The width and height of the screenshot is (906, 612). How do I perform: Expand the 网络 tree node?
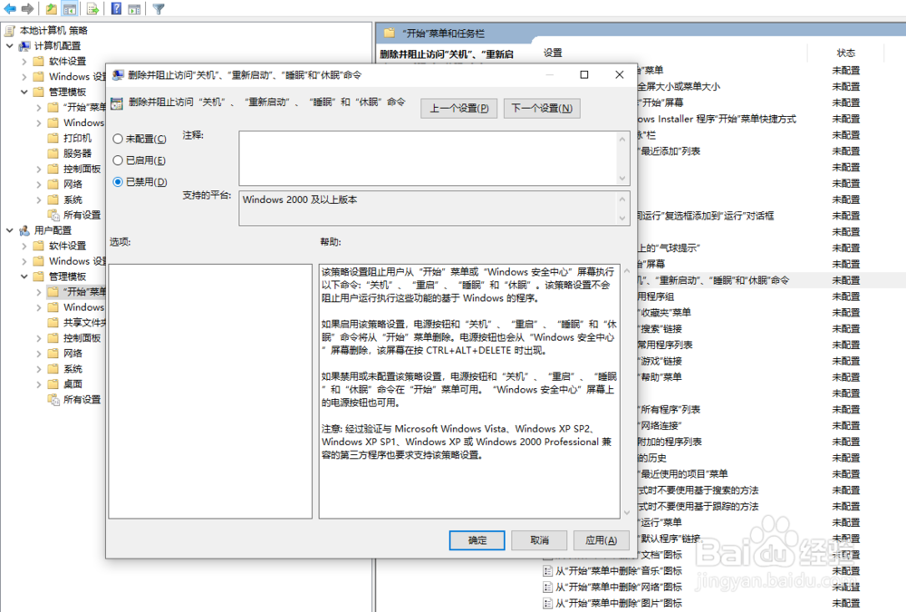(x=37, y=183)
